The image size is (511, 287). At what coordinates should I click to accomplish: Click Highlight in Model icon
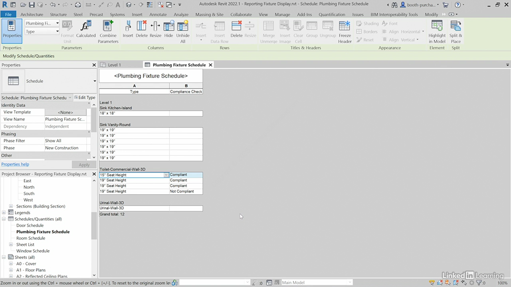pos(437,32)
